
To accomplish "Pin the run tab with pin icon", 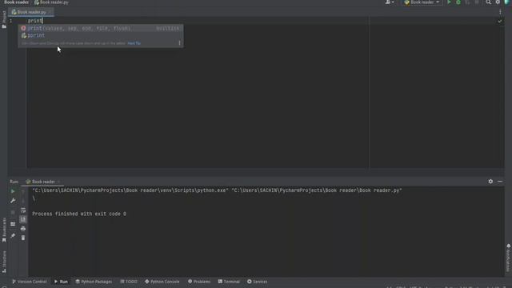I will pyautogui.click(x=13, y=235).
